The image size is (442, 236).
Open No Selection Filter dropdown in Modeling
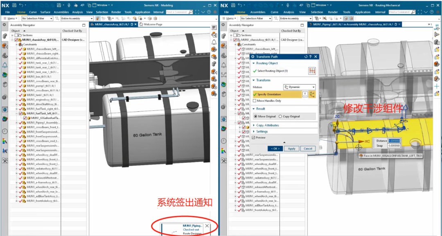pyautogui.click(x=37, y=18)
